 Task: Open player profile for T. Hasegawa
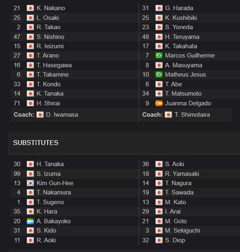[54, 65]
